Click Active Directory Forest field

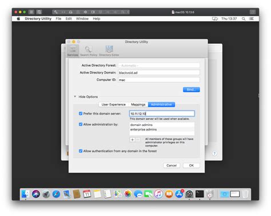pyautogui.click(x=159, y=66)
